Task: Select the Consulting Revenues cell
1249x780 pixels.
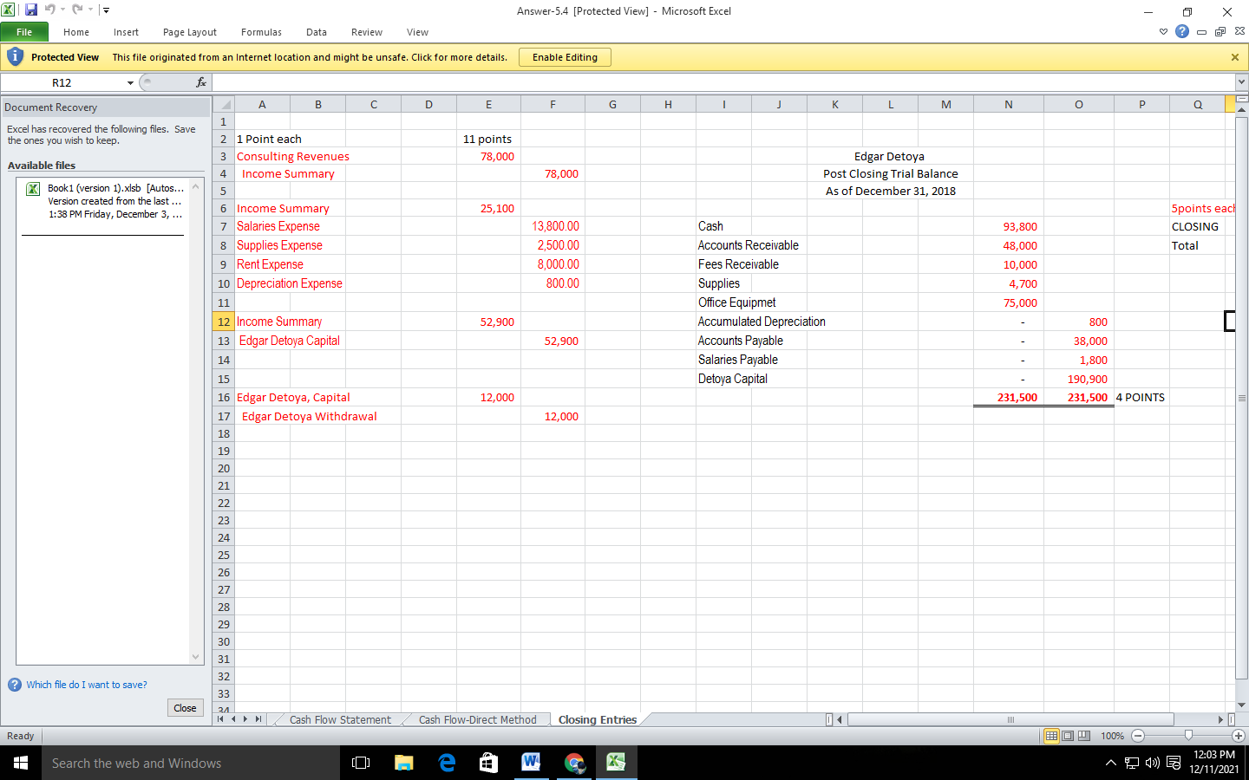Action: [x=292, y=157]
